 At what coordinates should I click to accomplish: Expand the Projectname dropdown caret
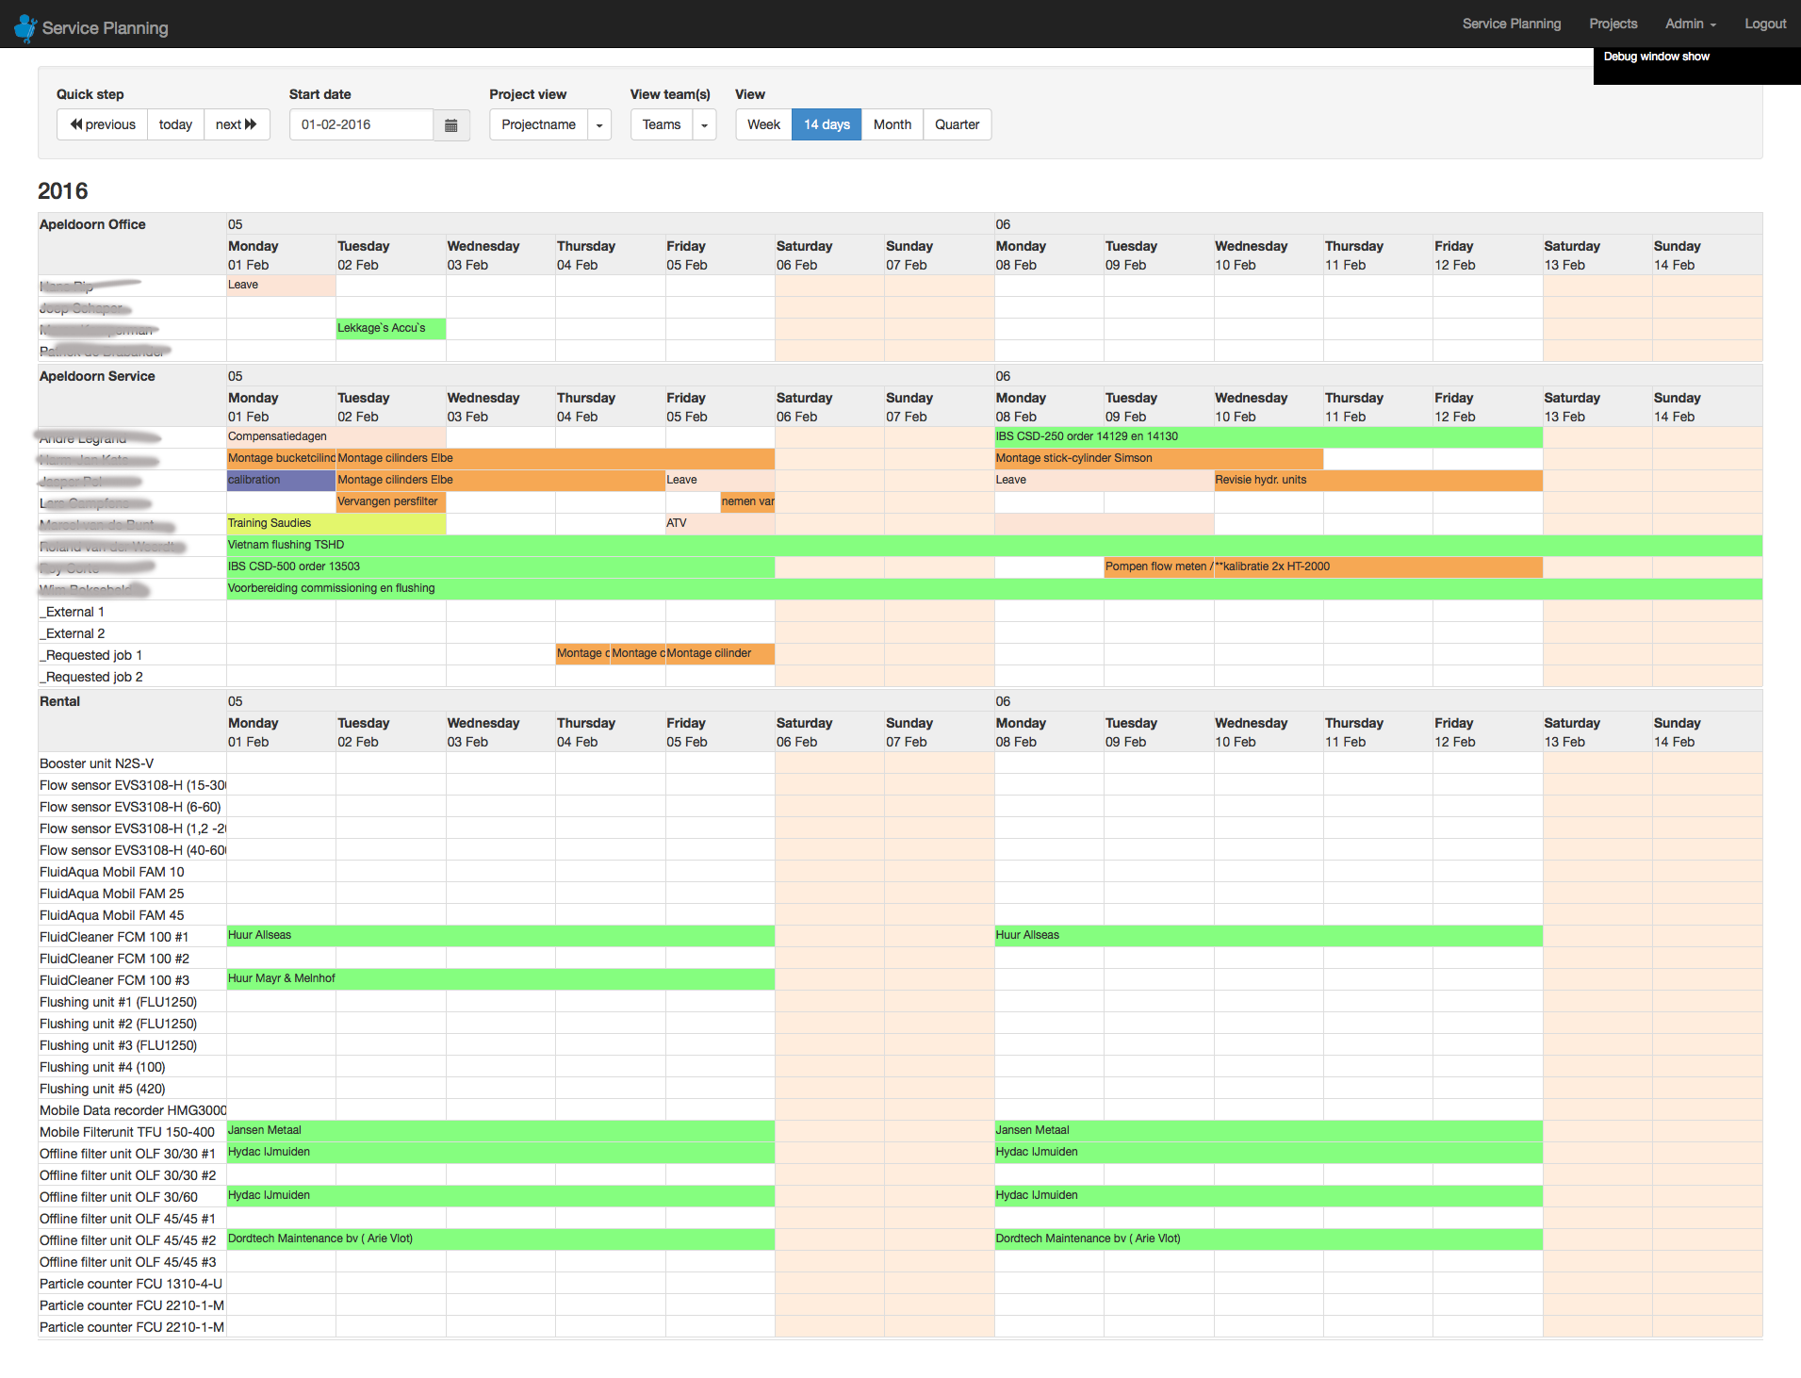tap(599, 125)
